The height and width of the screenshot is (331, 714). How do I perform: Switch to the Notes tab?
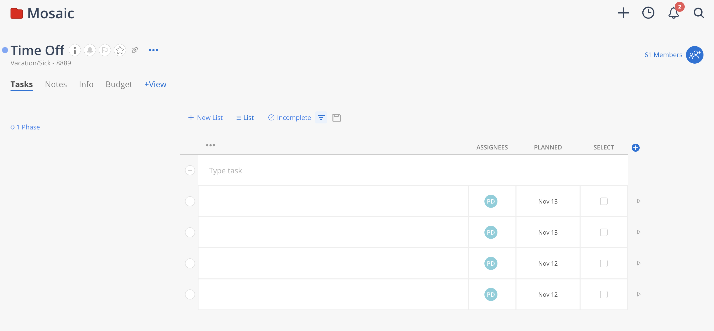point(56,84)
